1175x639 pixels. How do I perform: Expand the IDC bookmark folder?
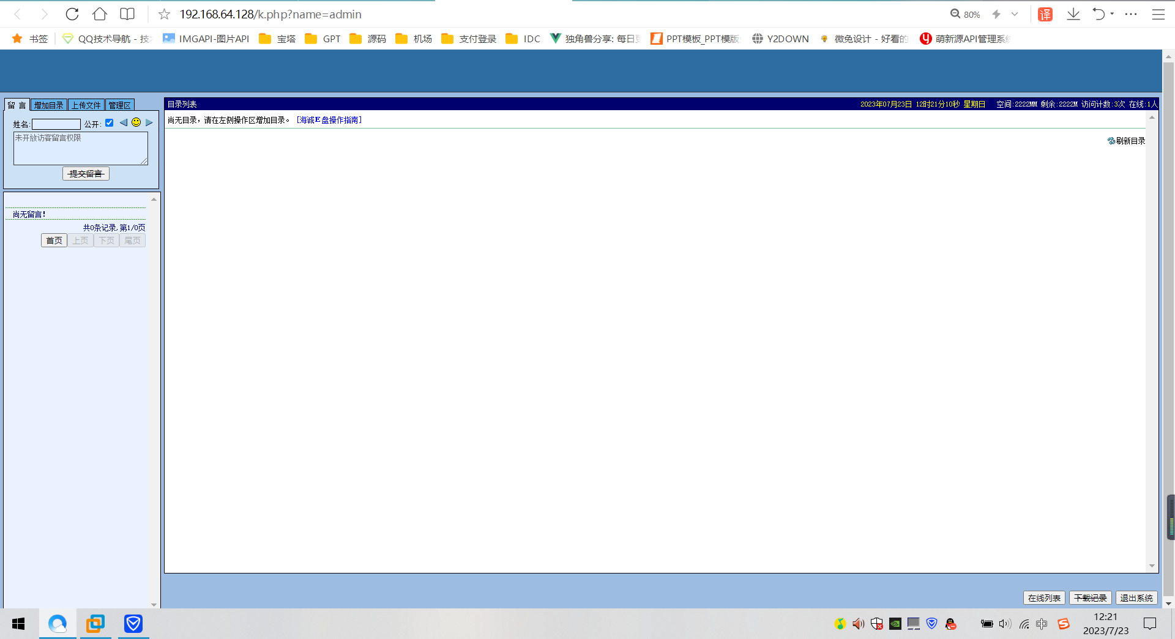[x=523, y=39]
